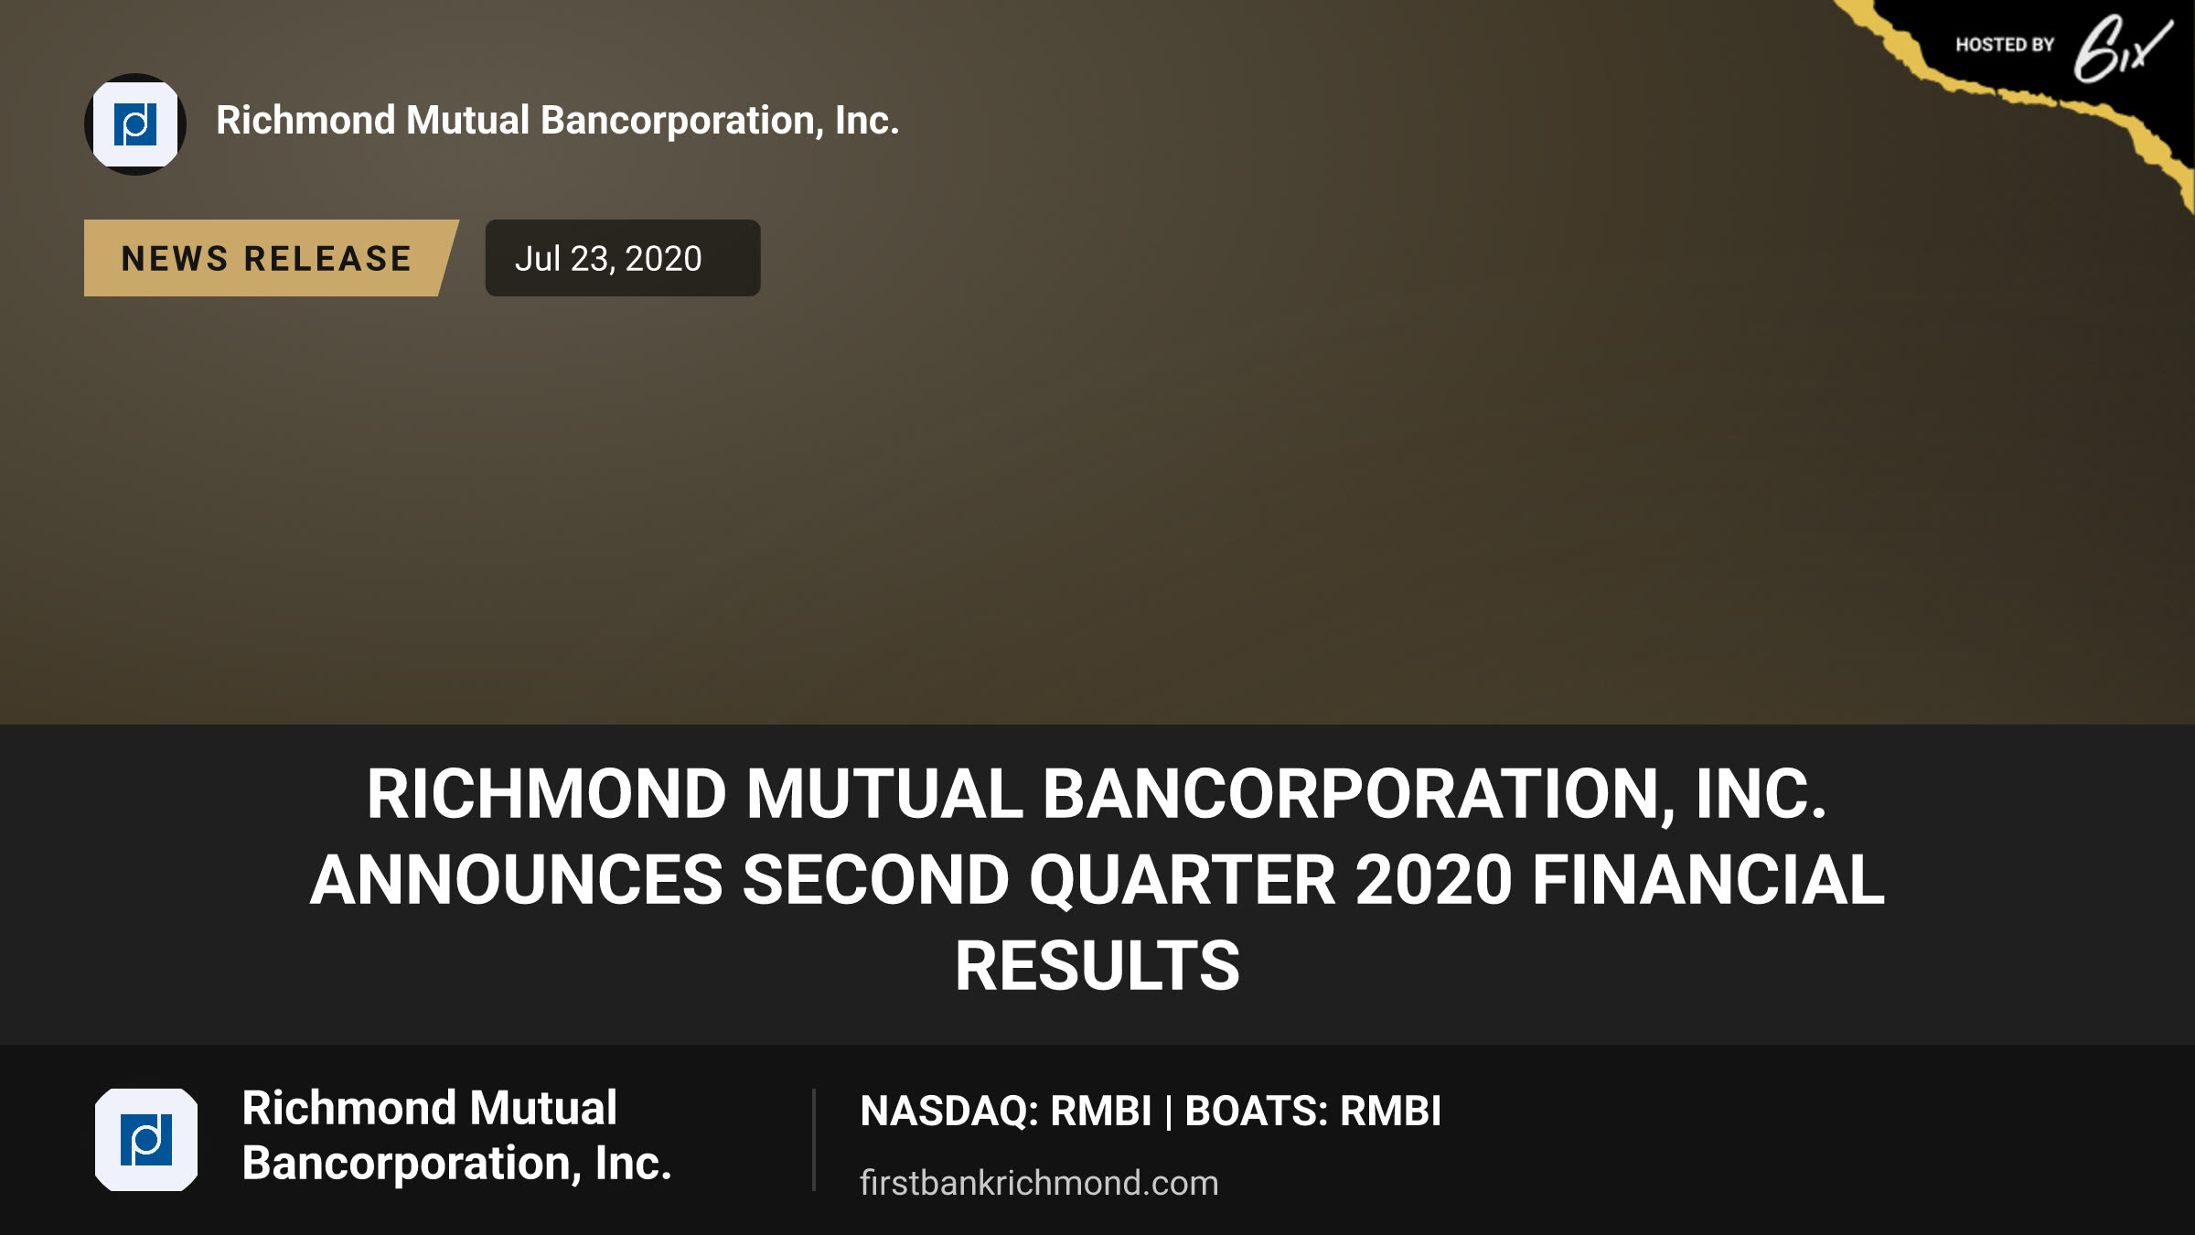
Task: Click the BOATS: RMBI ticker text
Action: pos(1313,1111)
